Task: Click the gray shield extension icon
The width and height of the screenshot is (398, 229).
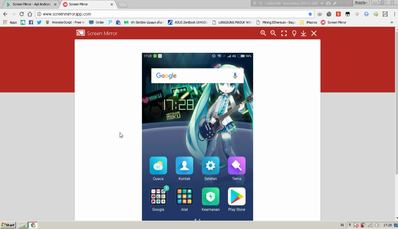Action: [x=357, y=14]
